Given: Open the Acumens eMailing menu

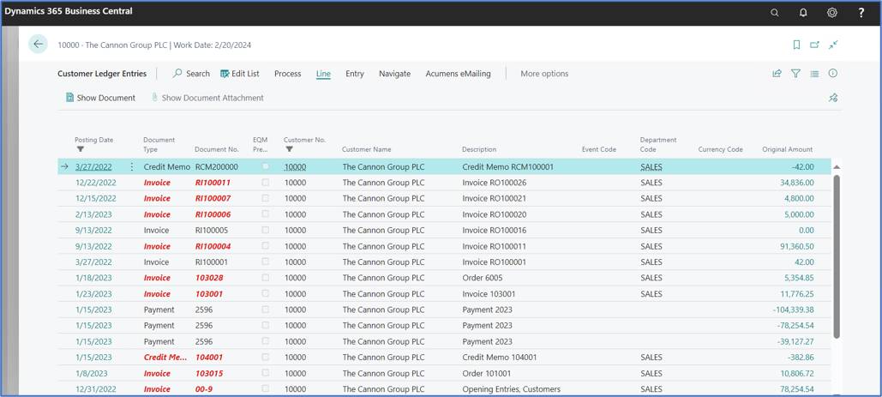Looking at the screenshot, I should (x=458, y=74).
